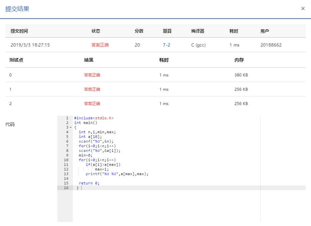Click the 提交时间 column header
The image size is (311, 226).
point(19,31)
